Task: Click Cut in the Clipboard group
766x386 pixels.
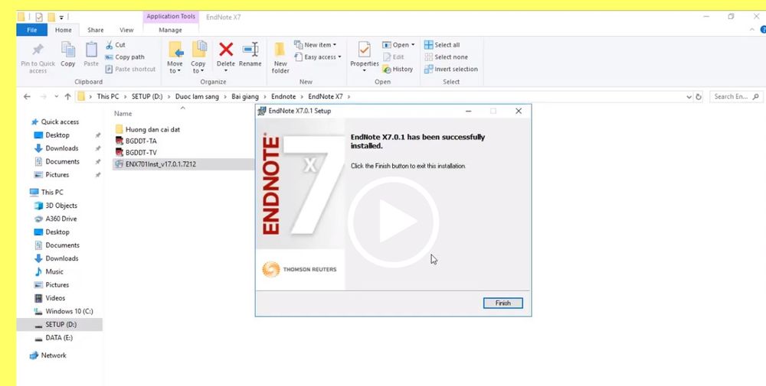Action: click(116, 45)
